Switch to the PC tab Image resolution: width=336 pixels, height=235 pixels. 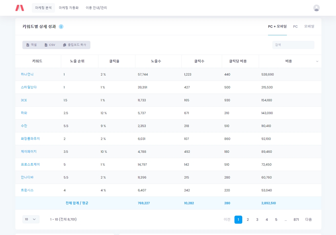pyautogui.click(x=295, y=27)
